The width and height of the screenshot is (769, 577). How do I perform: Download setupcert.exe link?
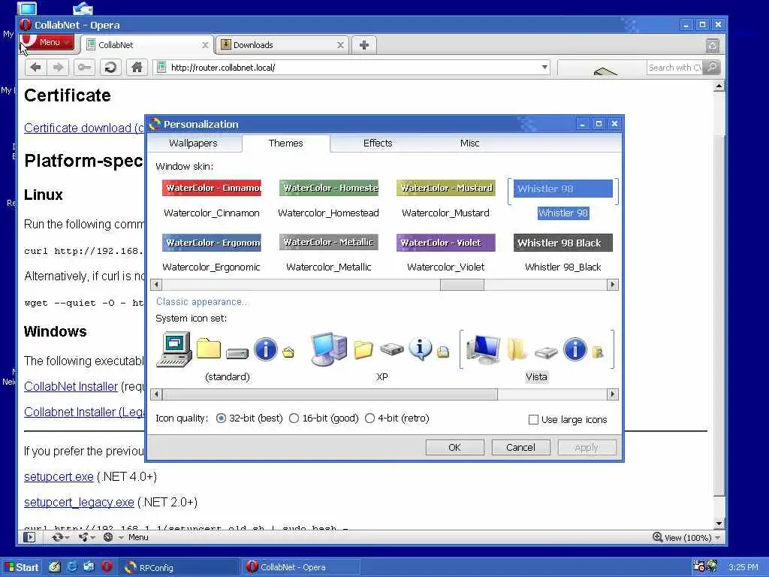pyautogui.click(x=59, y=476)
